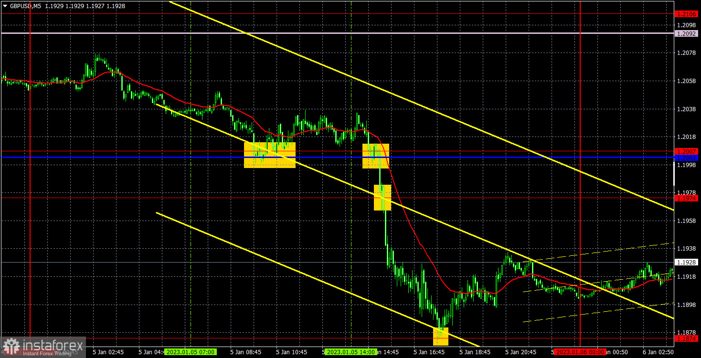Select the GBPUSD,M5 chart title text
The height and width of the screenshot is (358, 701).
25,6
